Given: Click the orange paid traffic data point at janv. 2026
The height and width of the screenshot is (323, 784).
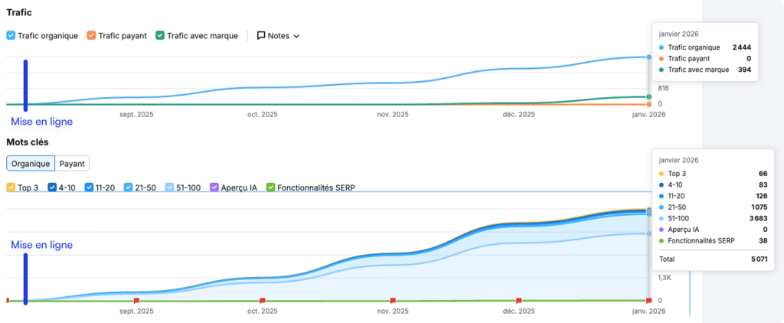Looking at the screenshot, I should 649,104.
